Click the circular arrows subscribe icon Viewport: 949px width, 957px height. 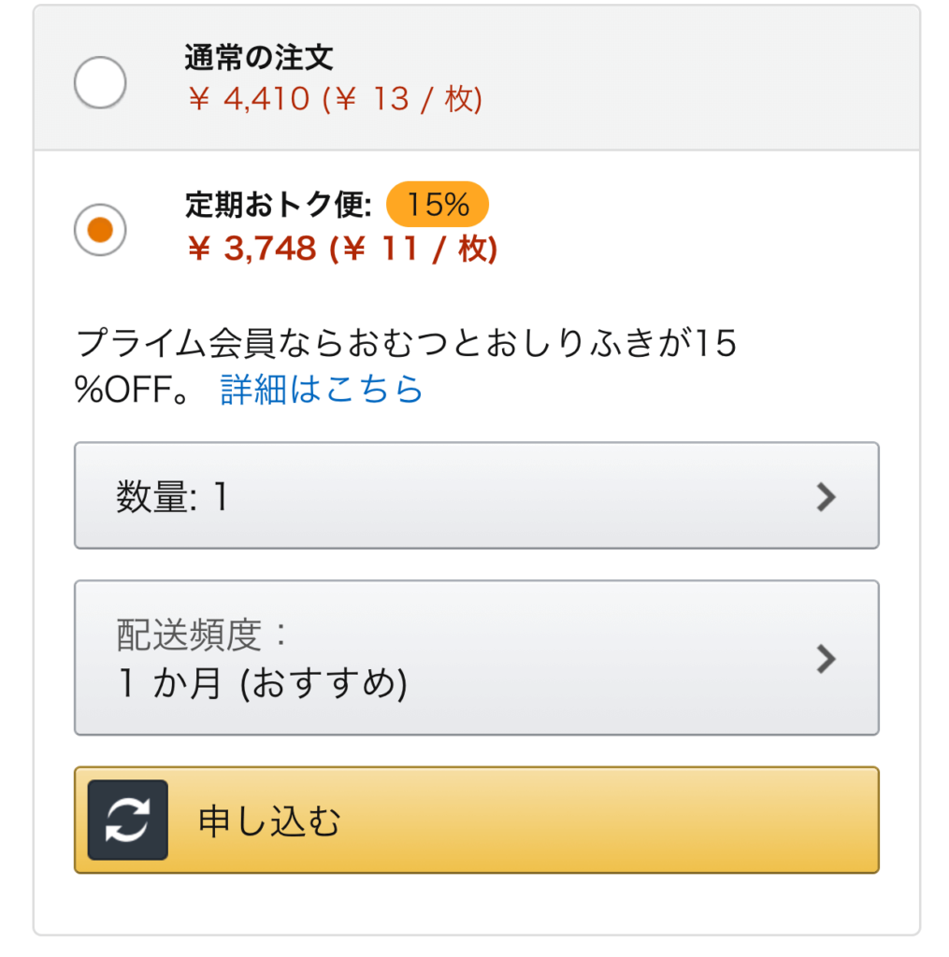[128, 820]
